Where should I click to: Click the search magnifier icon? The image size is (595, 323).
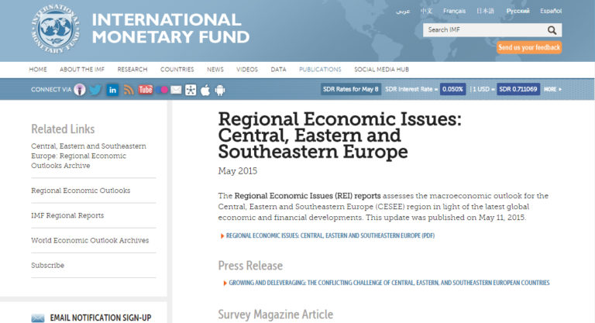coord(552,30)
